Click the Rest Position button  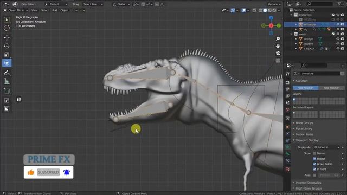[x=331, y=88]
